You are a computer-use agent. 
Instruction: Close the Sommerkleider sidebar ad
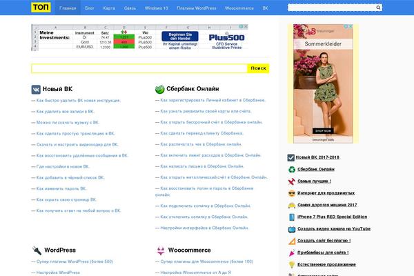[x=351, y=26]
